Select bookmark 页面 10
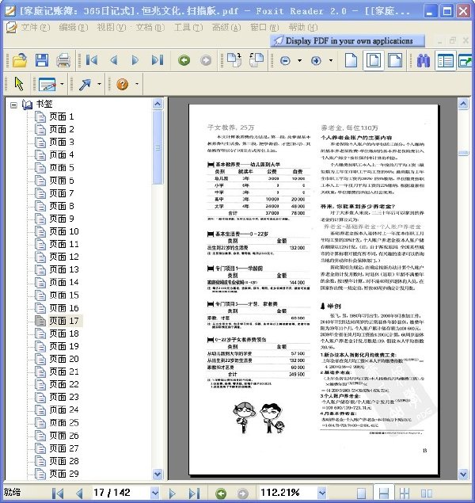 tap(64, 231)
